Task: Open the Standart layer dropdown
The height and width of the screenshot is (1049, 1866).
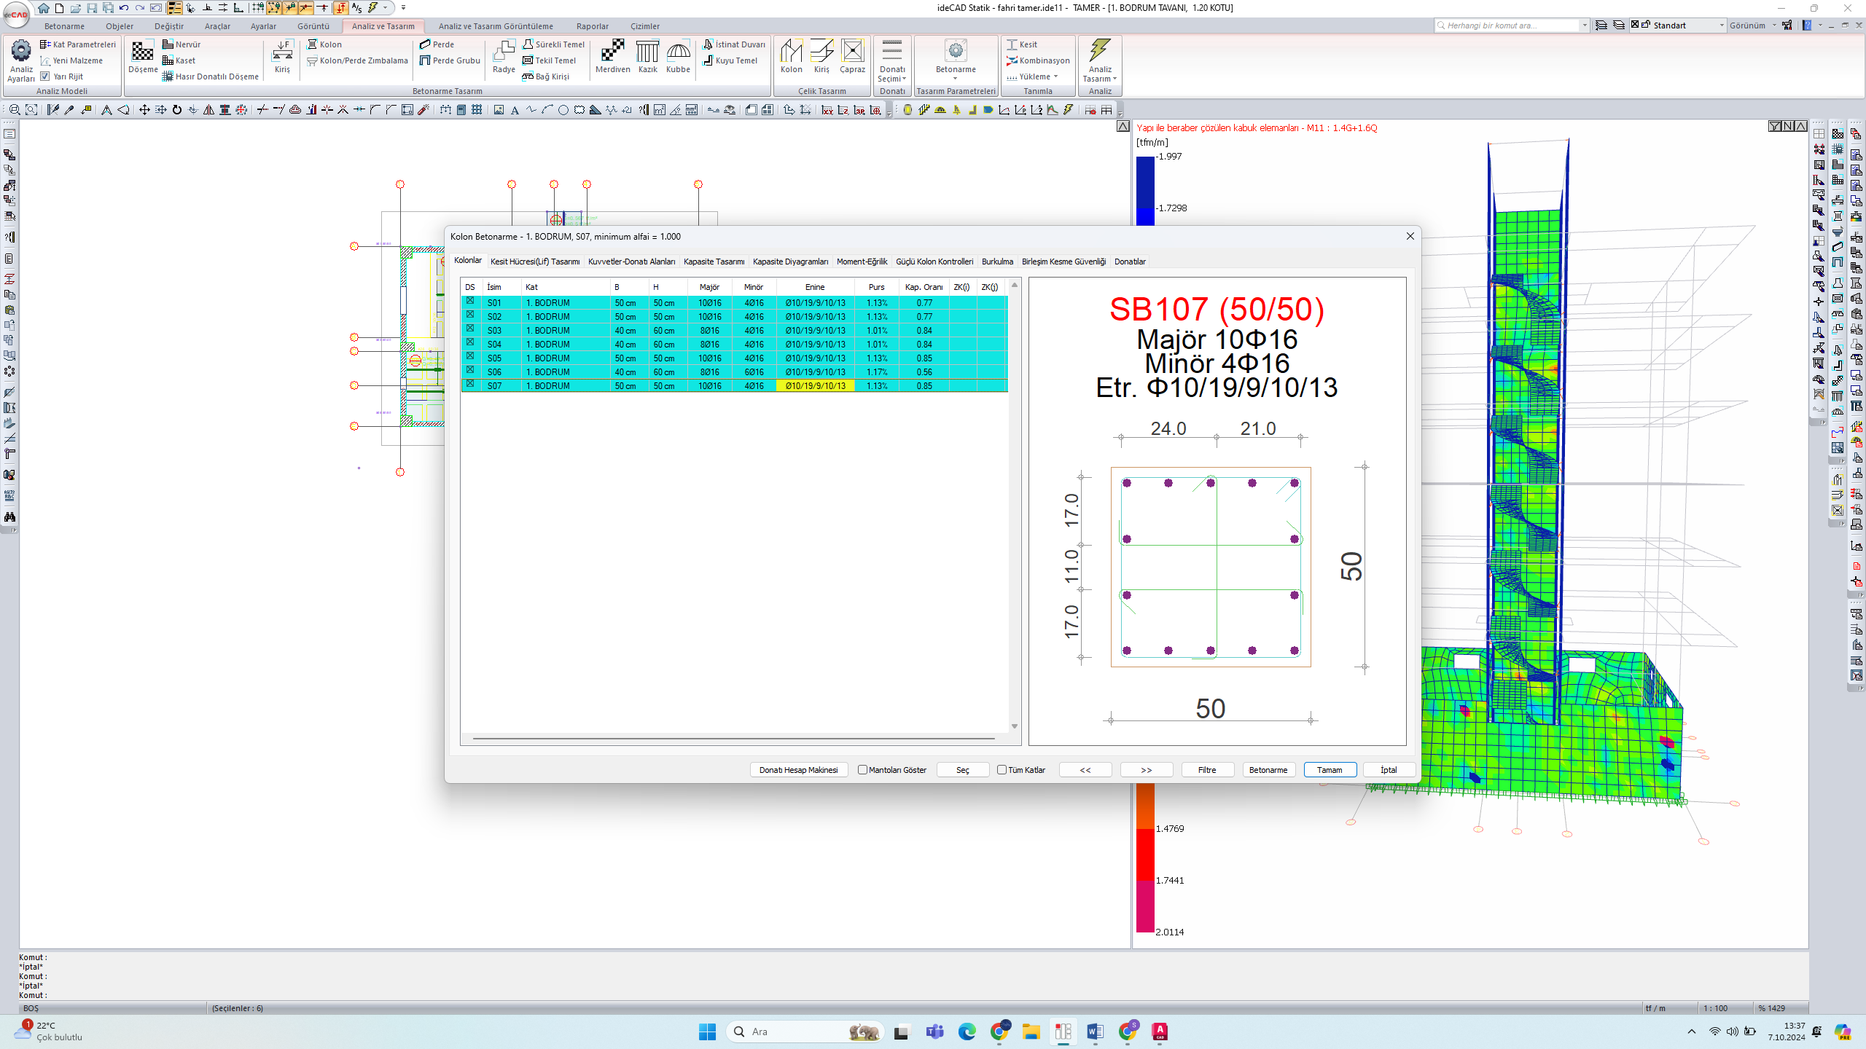Action: [1722, 25]
